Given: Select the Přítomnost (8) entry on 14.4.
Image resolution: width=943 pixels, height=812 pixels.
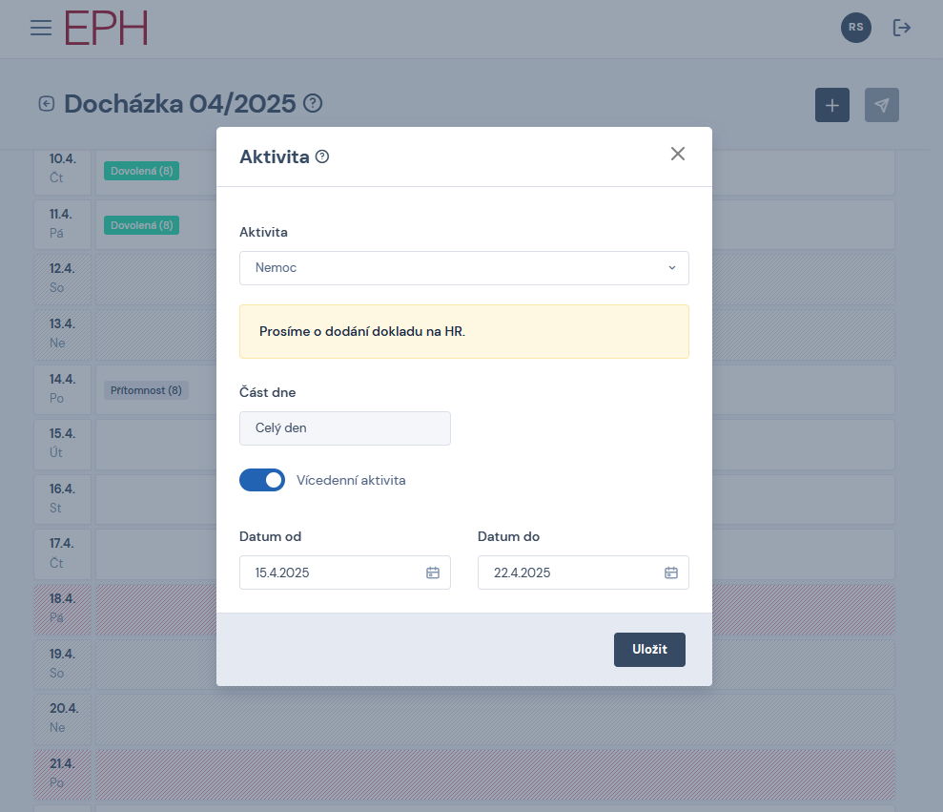Looking at the screenshot, I should coord(147,390).
